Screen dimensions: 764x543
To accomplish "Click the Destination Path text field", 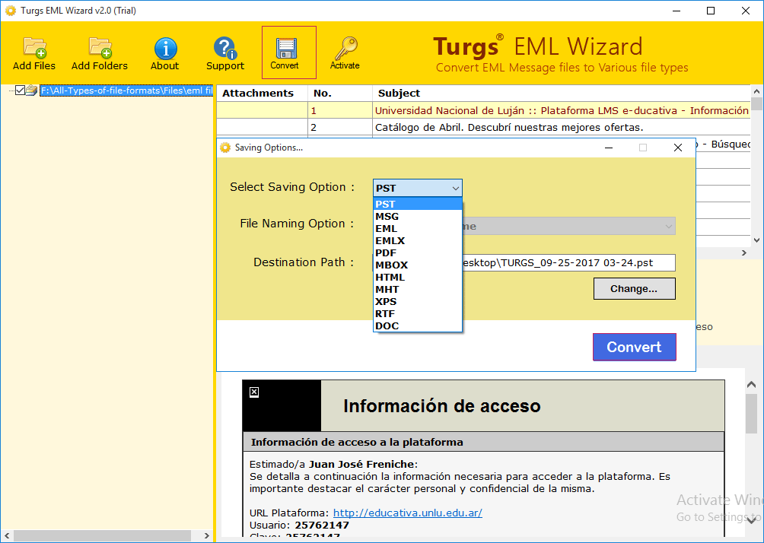I will [568, 262].
